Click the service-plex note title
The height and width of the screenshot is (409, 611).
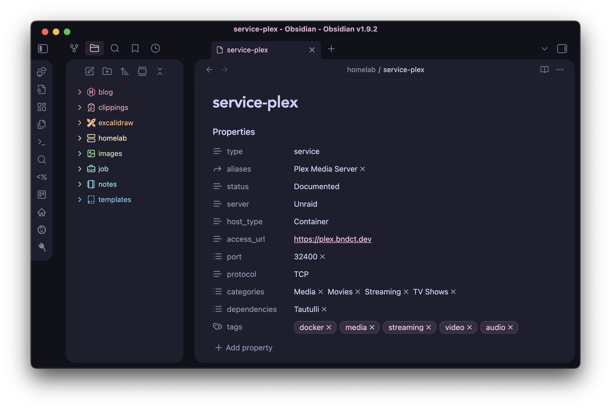[255, 103]
